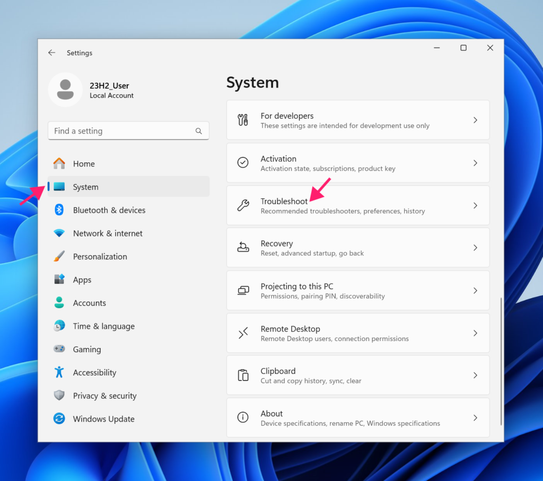
Task: Click the Recovery row chevron
Action: point(475,248)
